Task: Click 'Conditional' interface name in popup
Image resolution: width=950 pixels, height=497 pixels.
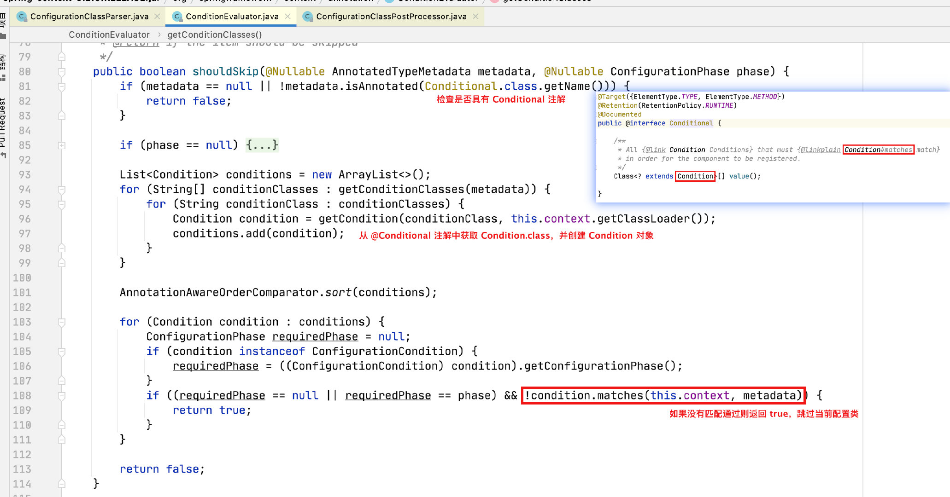Action: [691, 123]
